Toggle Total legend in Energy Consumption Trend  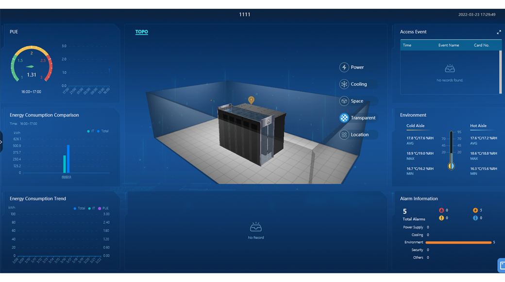click(79, 208)
